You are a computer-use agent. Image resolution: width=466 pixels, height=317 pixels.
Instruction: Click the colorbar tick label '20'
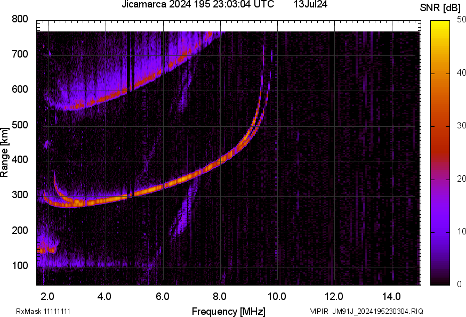point(461,179)
